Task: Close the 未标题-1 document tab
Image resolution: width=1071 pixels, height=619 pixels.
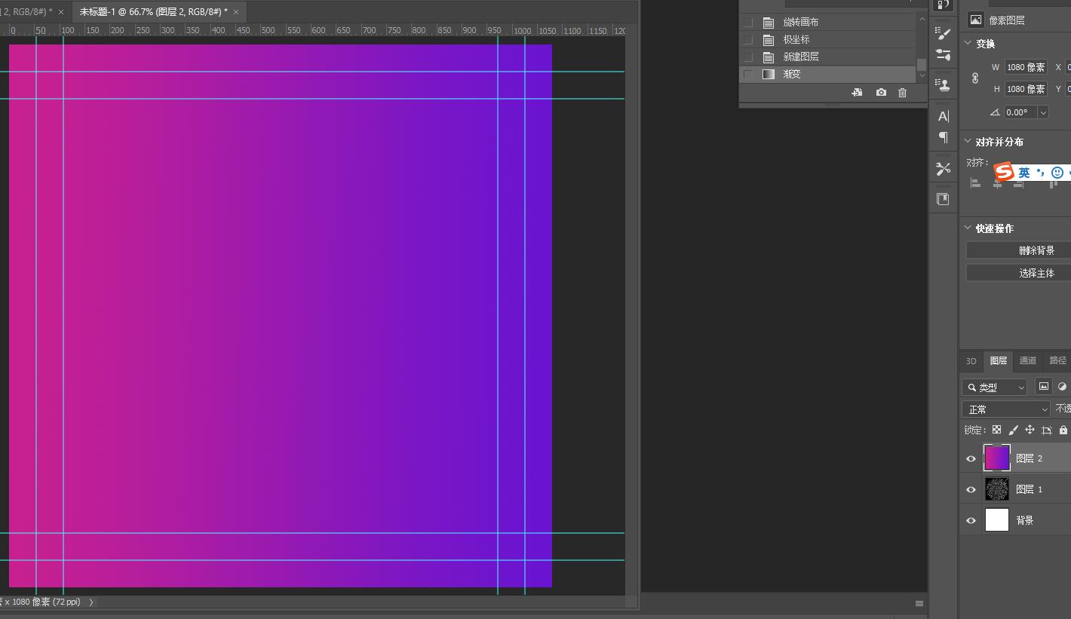Action: (236, 11)
